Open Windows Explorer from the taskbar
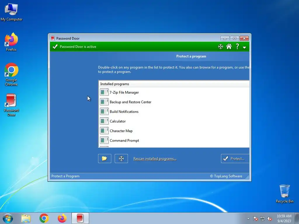 (x=26, y=218)
